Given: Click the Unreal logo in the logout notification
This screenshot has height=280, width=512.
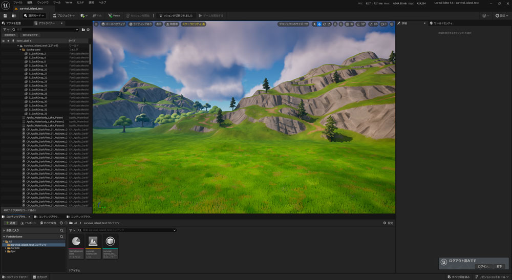Looking at the screenshot, I should (x=444, y=262).
